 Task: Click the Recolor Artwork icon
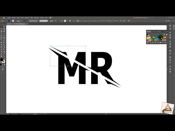coord(70,21)
